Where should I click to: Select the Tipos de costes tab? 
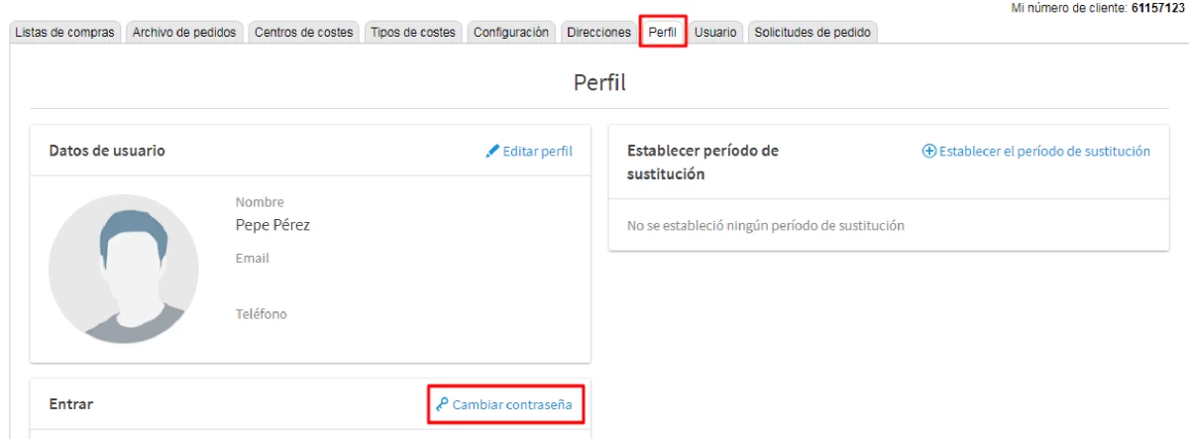click(x=412, y=33)
